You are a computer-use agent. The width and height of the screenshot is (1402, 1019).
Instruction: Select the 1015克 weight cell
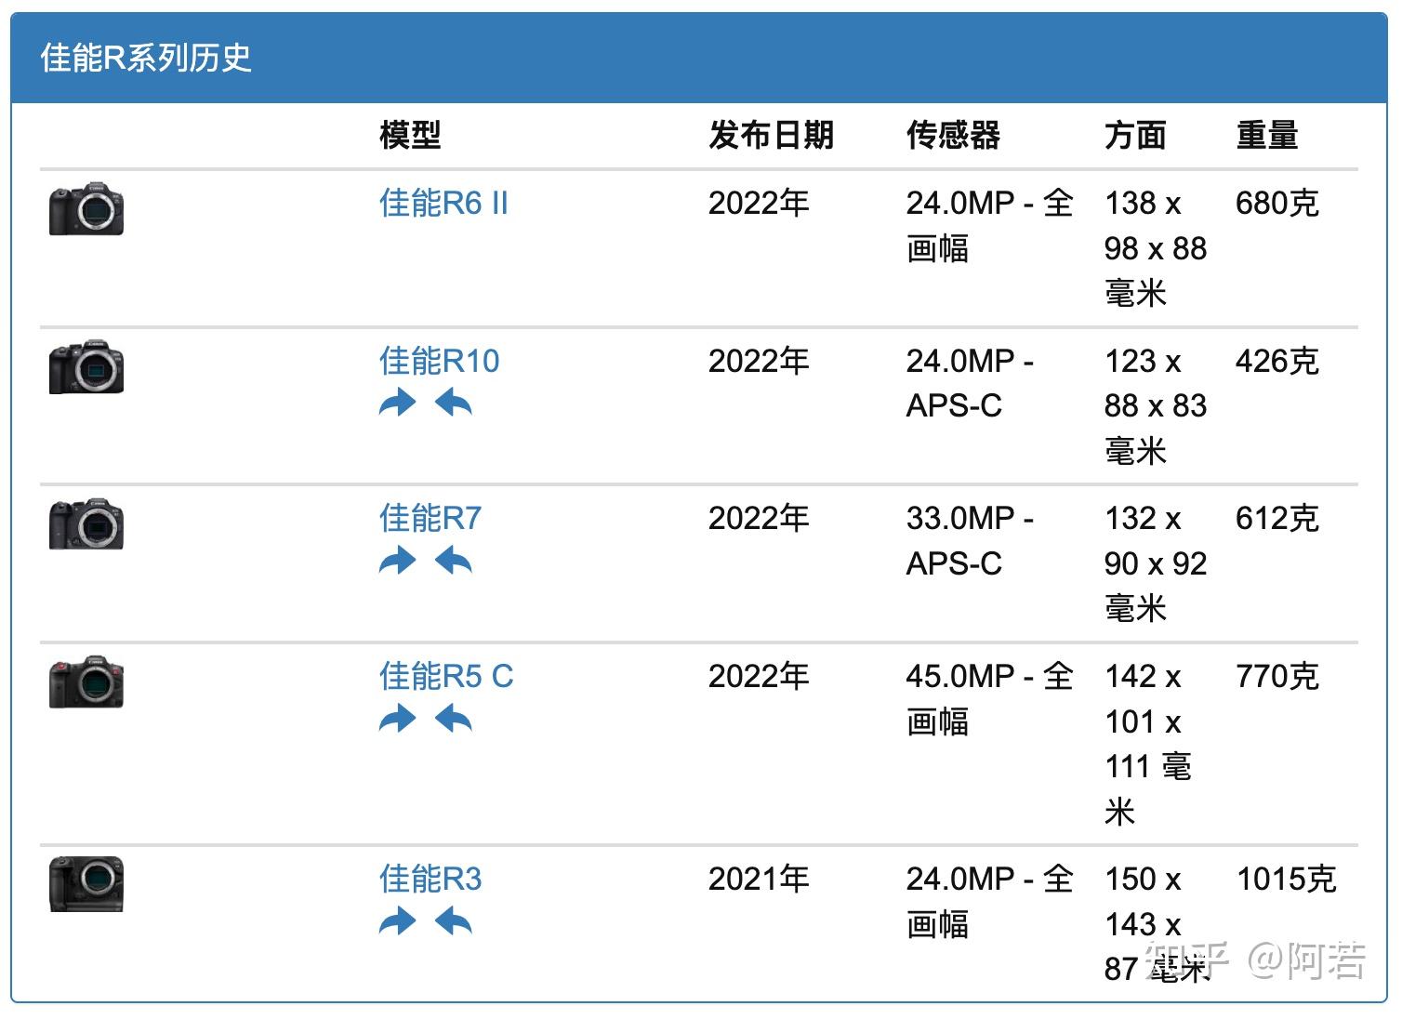pos(1287,879)
